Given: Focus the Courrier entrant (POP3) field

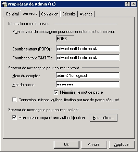Looking at the screenshot, I should point(88,49).
